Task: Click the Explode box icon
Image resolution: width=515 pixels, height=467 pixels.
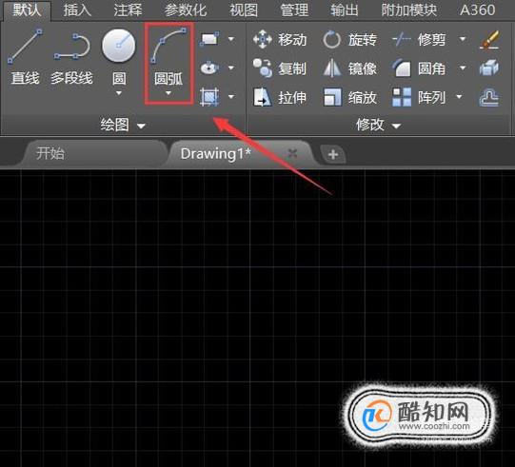Action: [x=489, y=68]
